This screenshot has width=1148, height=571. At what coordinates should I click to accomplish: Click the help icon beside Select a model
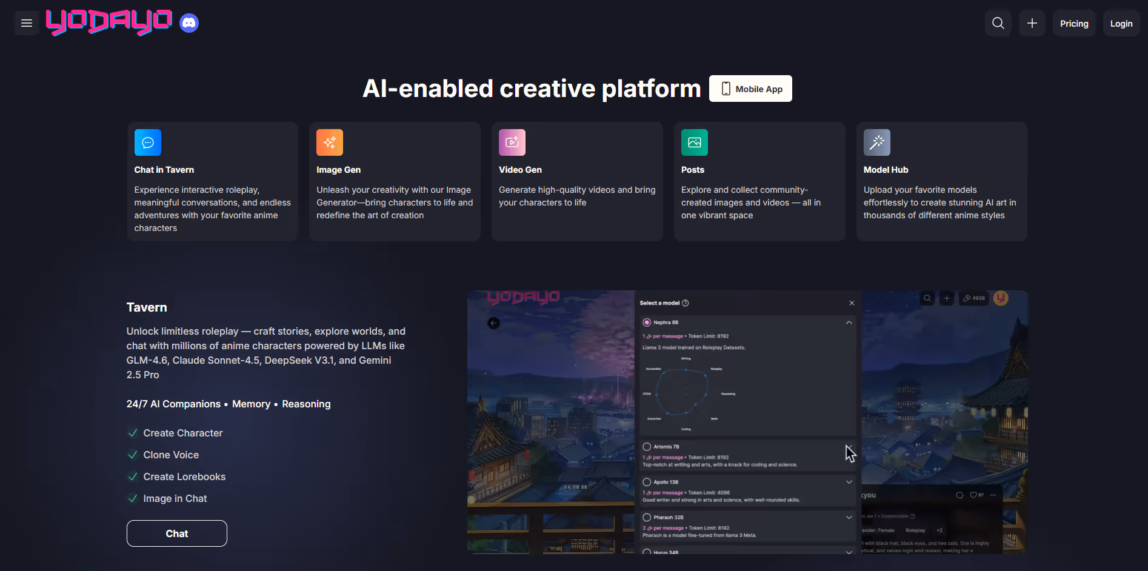[686, 303]
